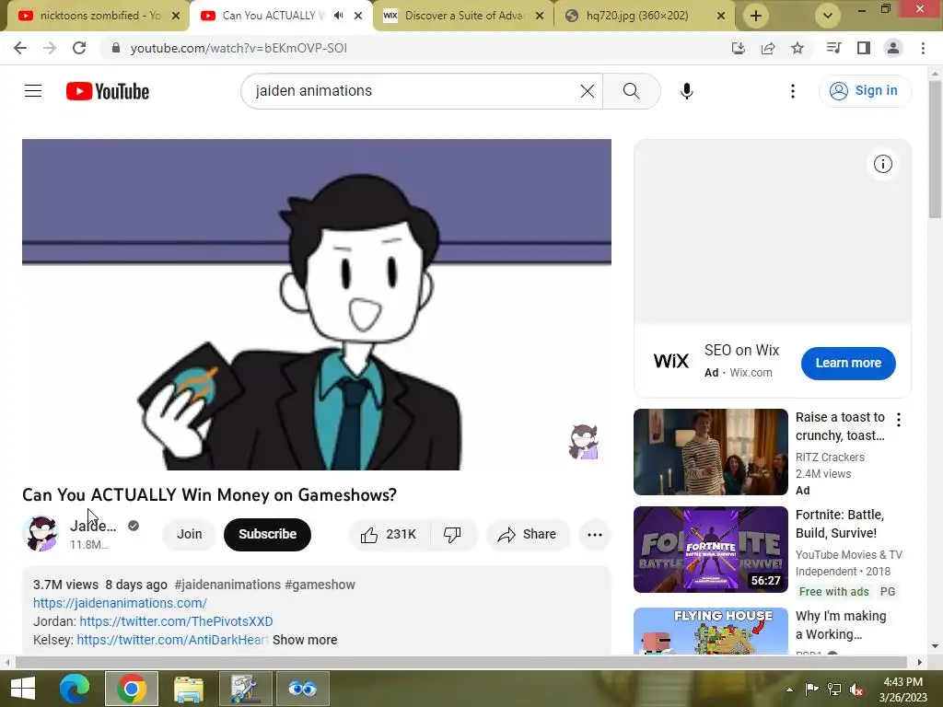Viewport: 943px width, 707px height.
Task: Open media controls in Chrome toolbar
Action: [833, 48]
